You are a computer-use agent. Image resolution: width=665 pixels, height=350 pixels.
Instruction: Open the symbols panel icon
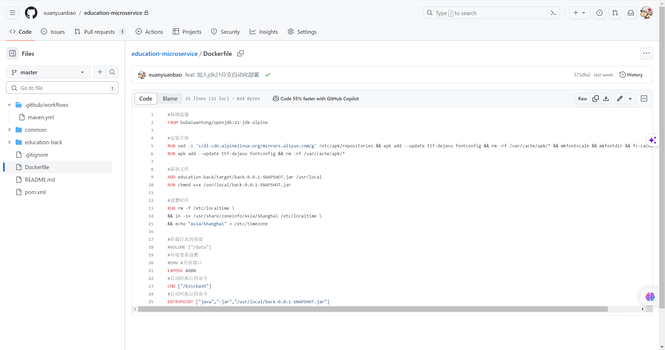coord(644,98)
